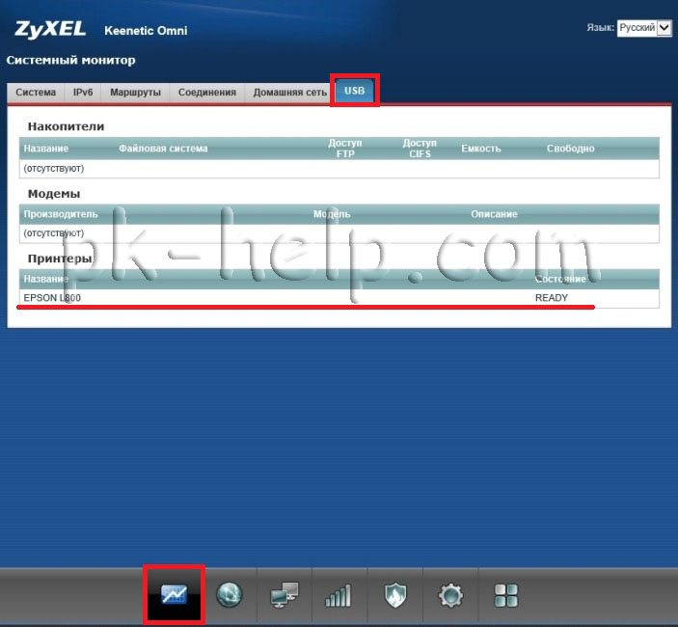Click the Модель column header

[x=332, y=214]
